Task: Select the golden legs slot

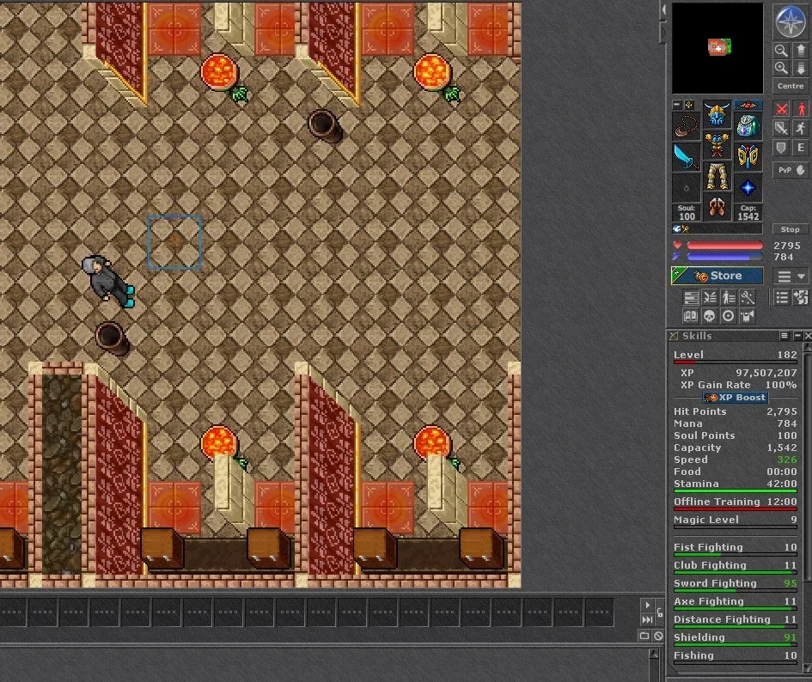Action: [x=717, y=177]
